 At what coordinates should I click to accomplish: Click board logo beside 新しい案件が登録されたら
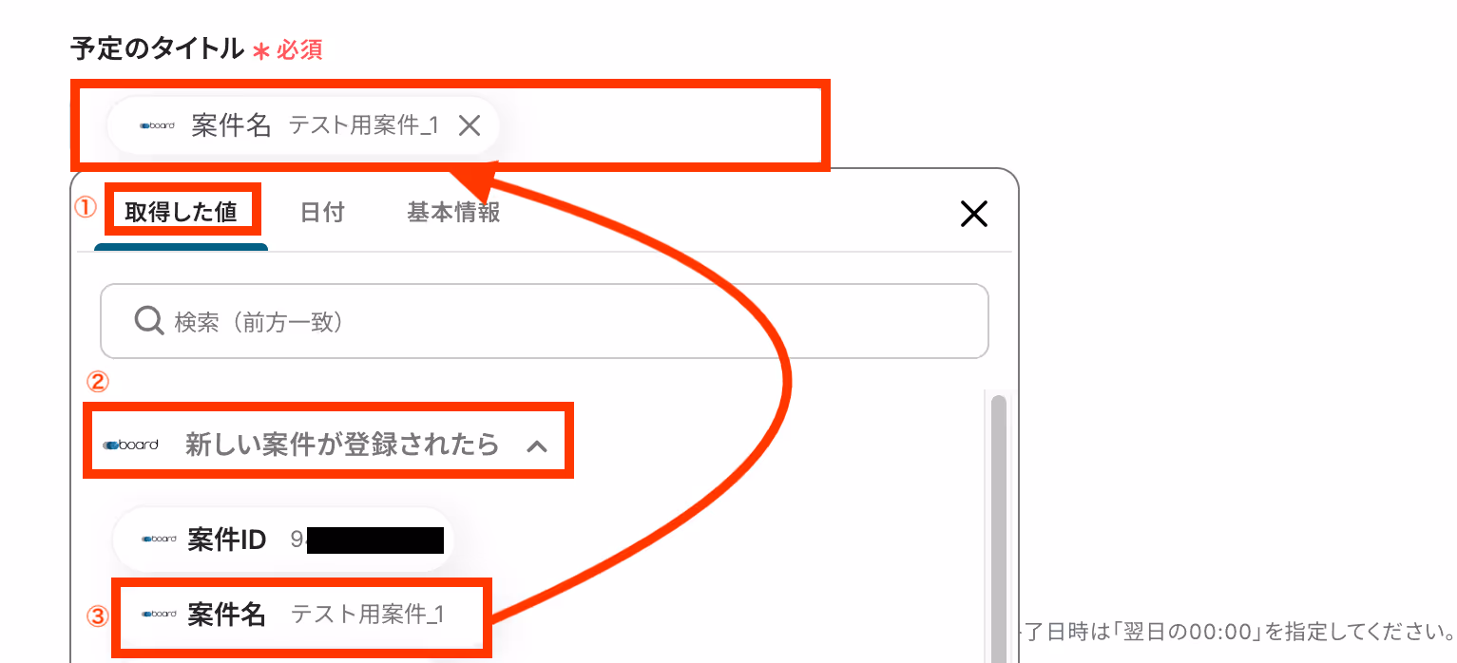[x=130, y=444]
